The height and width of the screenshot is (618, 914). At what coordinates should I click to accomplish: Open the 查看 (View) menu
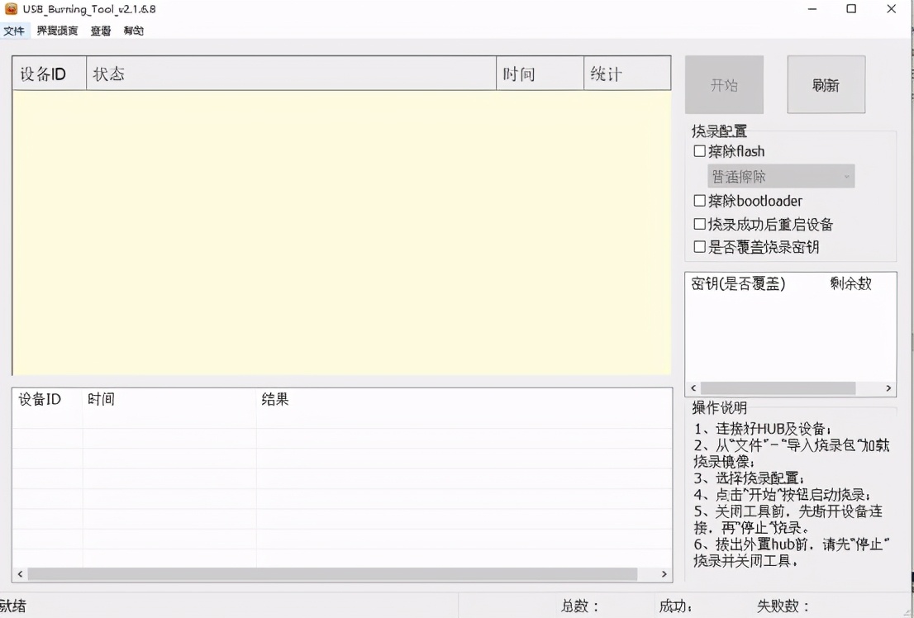(100, 31)
